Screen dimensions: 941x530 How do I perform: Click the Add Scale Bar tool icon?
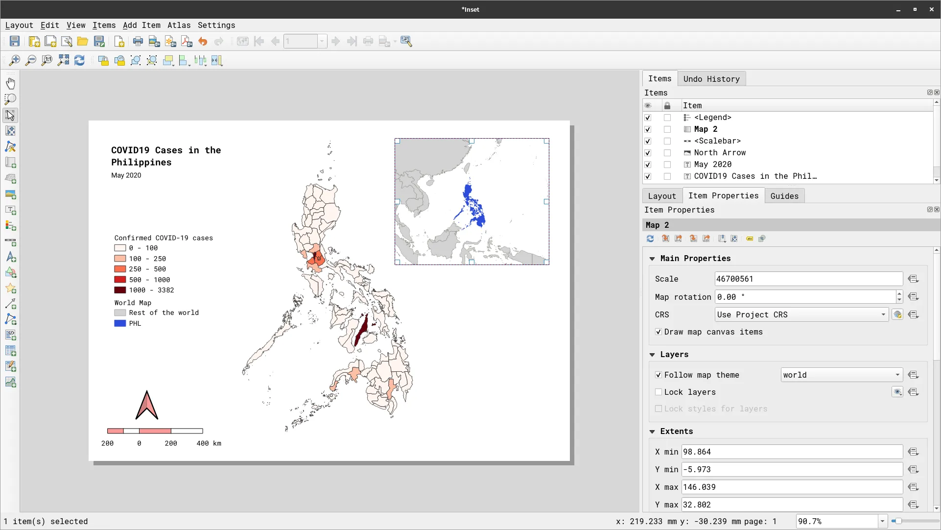10,242
